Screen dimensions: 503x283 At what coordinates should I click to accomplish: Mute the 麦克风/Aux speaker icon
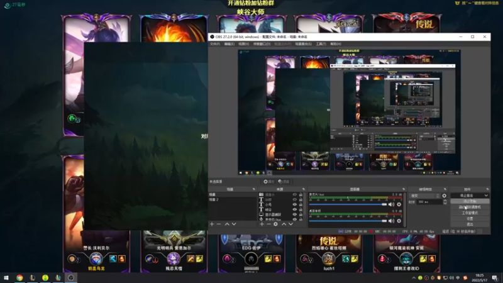point(391,204)
